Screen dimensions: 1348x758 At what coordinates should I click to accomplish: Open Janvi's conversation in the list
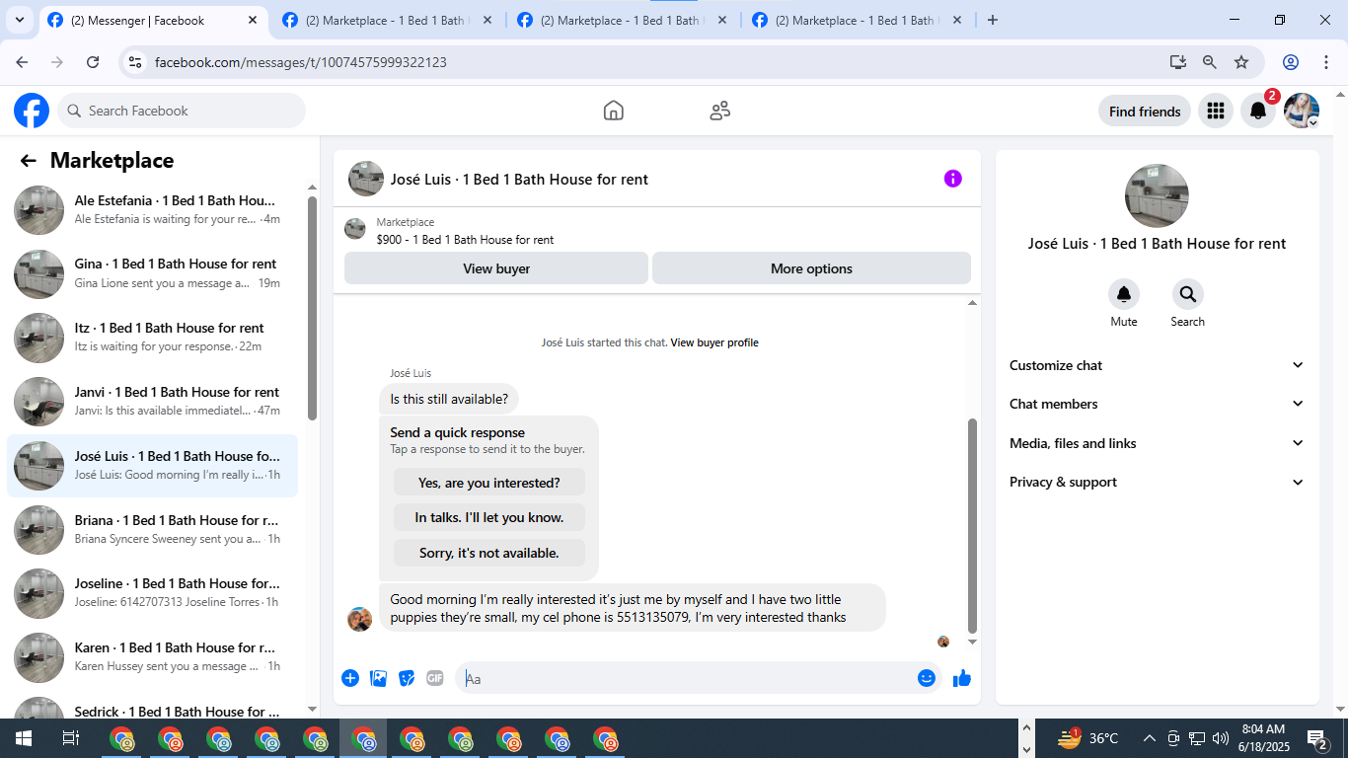point(152,403)
